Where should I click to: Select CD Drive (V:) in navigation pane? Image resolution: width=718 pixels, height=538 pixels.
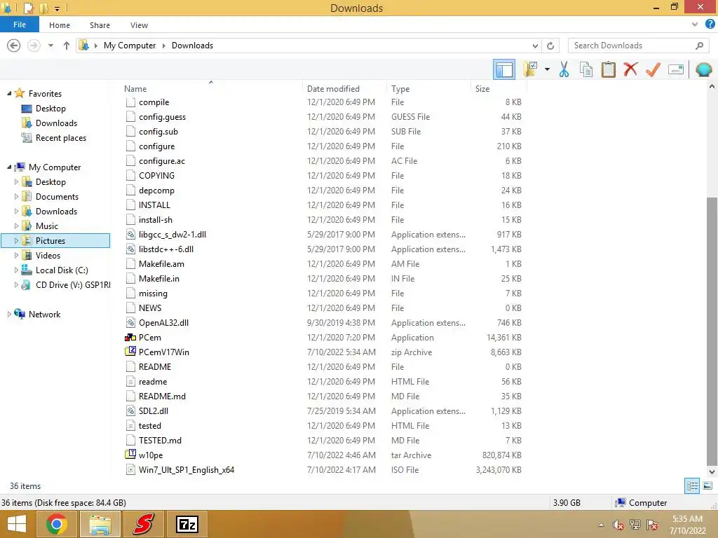pyautogui.click(x=73, y=284)
